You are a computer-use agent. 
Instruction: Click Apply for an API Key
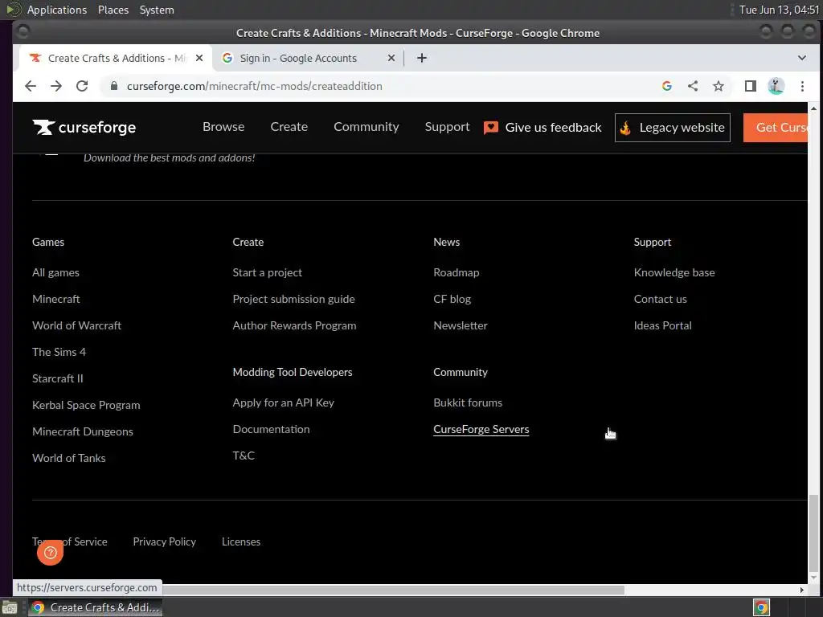click(284, 403)
